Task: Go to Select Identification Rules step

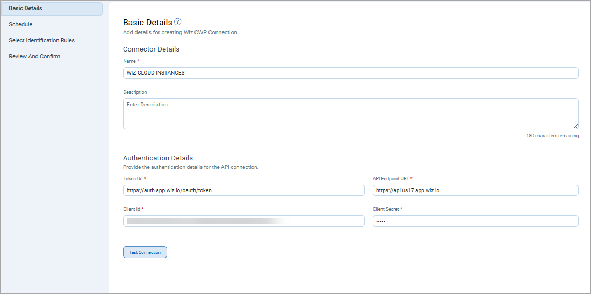Action: (x=41, y=40)
